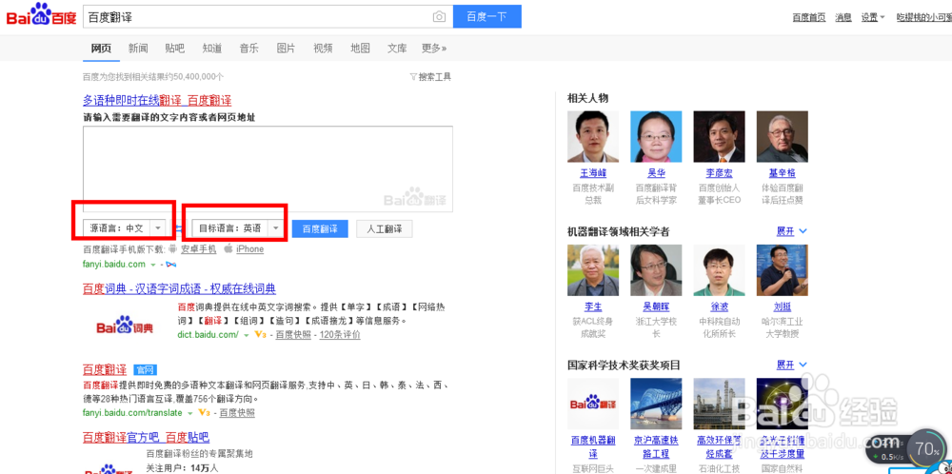Switch to the 音乐 tab
Image resolution: width=952 pixels, height=474 pixels.
coord(248,49)
